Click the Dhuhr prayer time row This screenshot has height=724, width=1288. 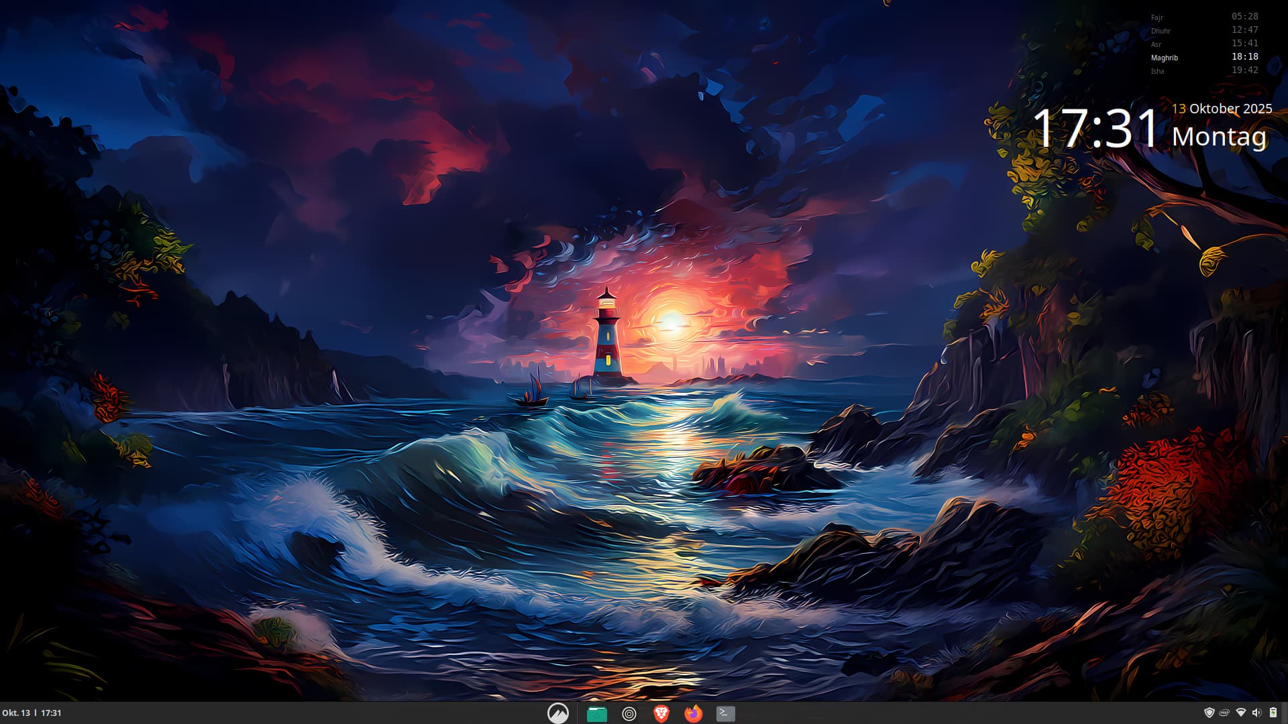click(1161, 31)
